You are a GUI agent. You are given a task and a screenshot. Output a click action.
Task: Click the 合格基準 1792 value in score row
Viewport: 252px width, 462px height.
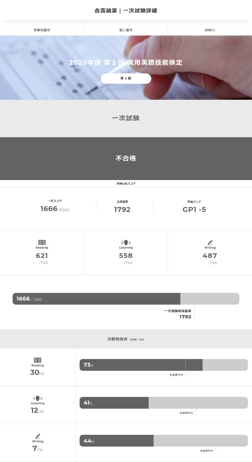[x=122, y=209]
